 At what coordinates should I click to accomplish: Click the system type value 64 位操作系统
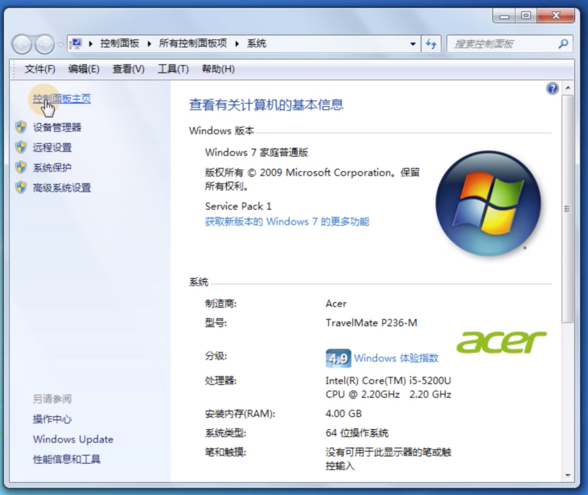[x=357, y=433]
